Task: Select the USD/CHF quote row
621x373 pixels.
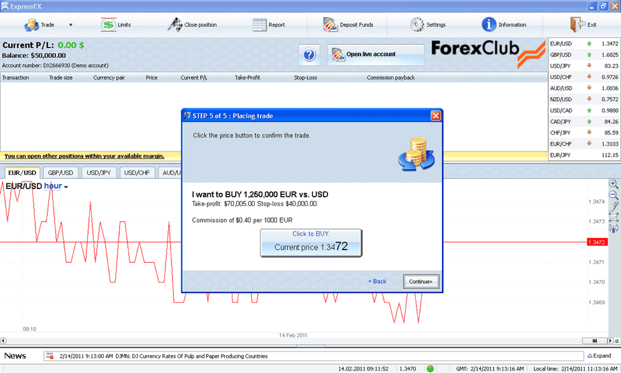Action: click(584, 77)
